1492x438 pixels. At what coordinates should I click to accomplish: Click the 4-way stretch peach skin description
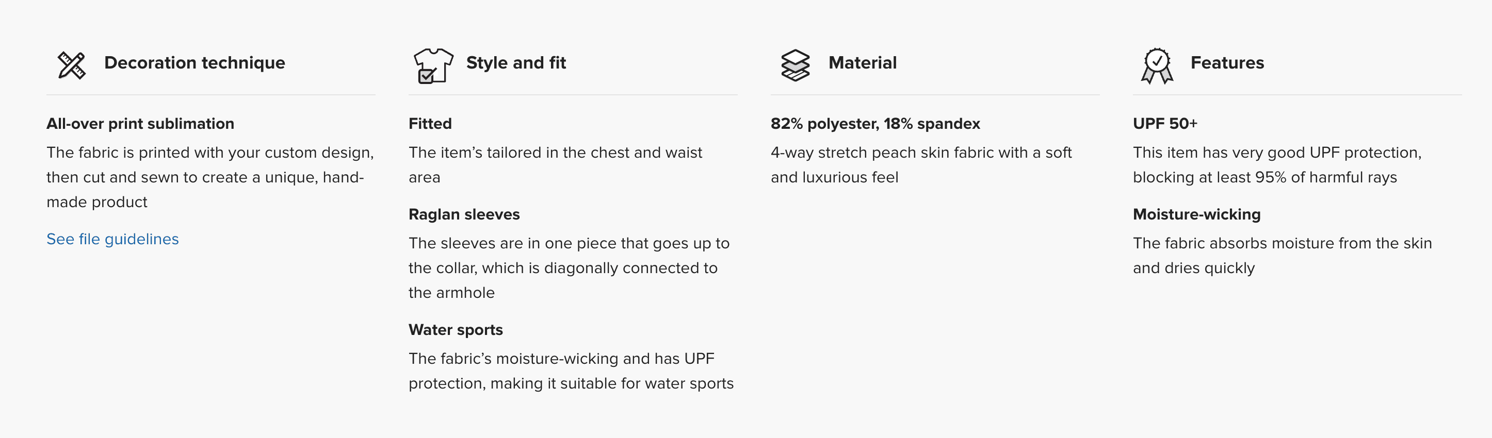(x=921, y=165)
